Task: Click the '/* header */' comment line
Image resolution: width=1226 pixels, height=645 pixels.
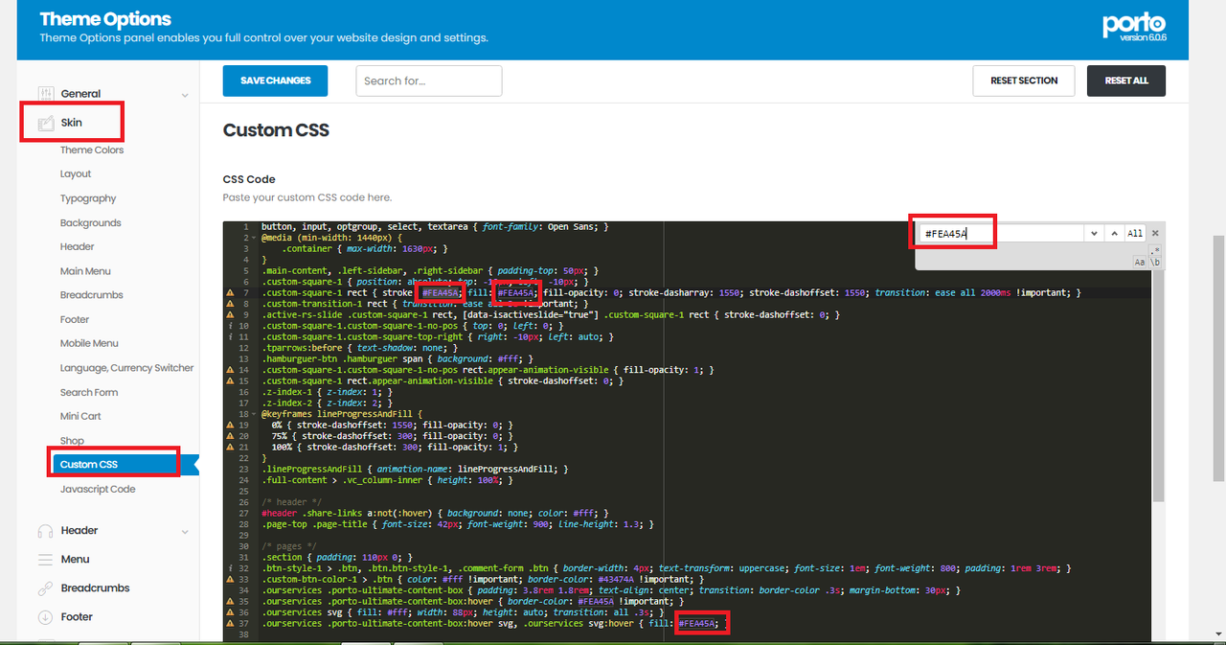Action: 289,503
